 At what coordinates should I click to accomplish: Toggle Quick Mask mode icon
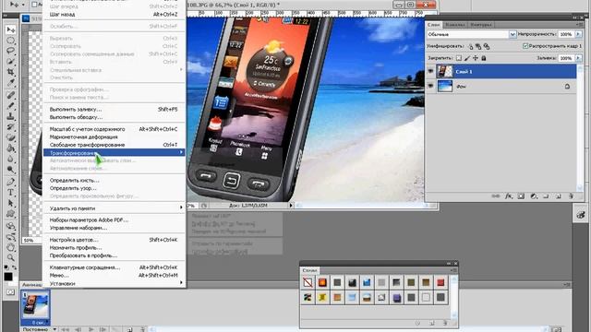point(10,291)
